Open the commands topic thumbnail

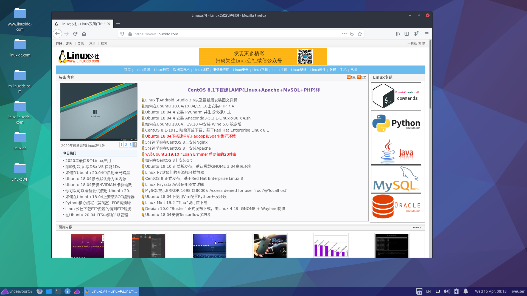click(396, 96)
